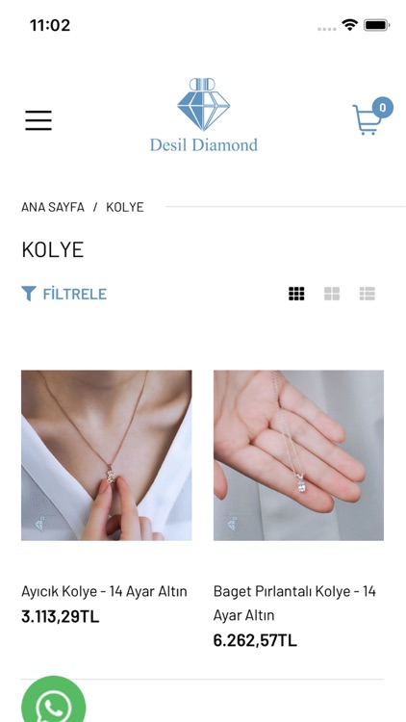Tap the battery status icon

(377, 25)
